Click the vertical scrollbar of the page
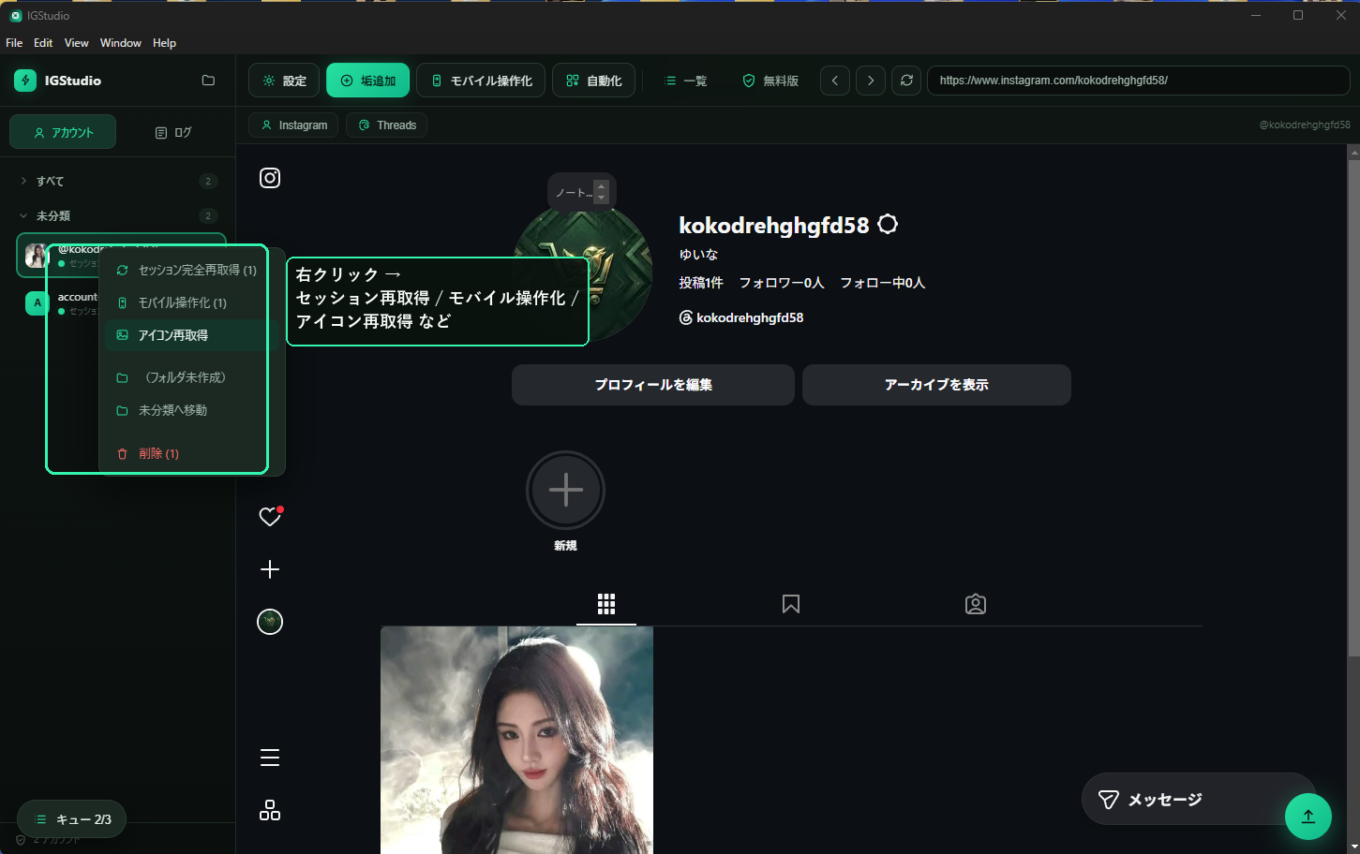The height and width of the screenshot is (854, 1360). click(x=1353, y=407)
